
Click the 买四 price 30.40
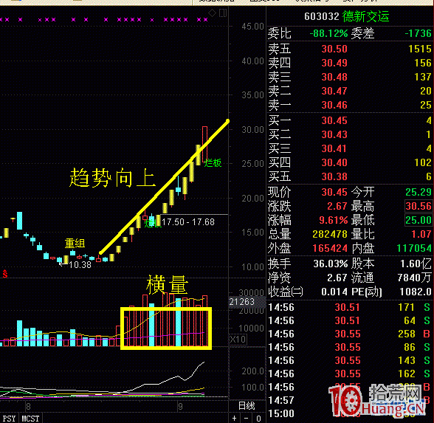coord(334,162)
